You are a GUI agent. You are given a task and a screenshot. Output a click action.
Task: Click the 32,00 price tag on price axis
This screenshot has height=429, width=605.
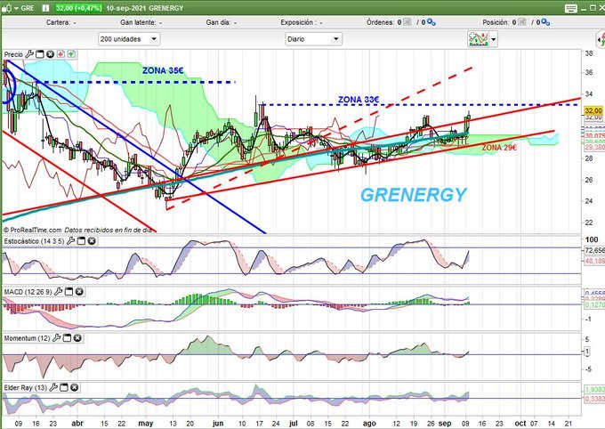593,110
